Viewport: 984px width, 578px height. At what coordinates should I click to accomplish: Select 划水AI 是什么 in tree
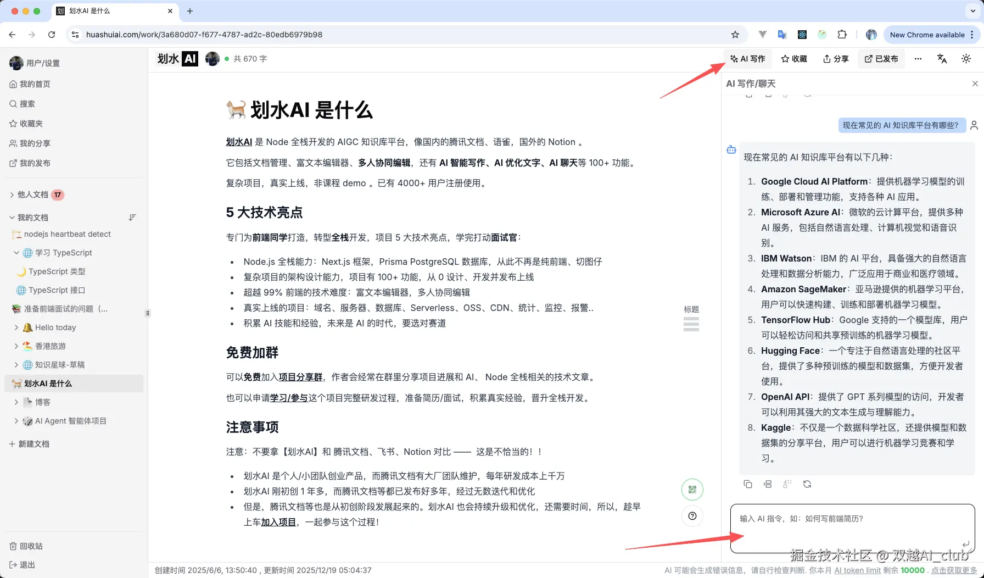[74, 384]
